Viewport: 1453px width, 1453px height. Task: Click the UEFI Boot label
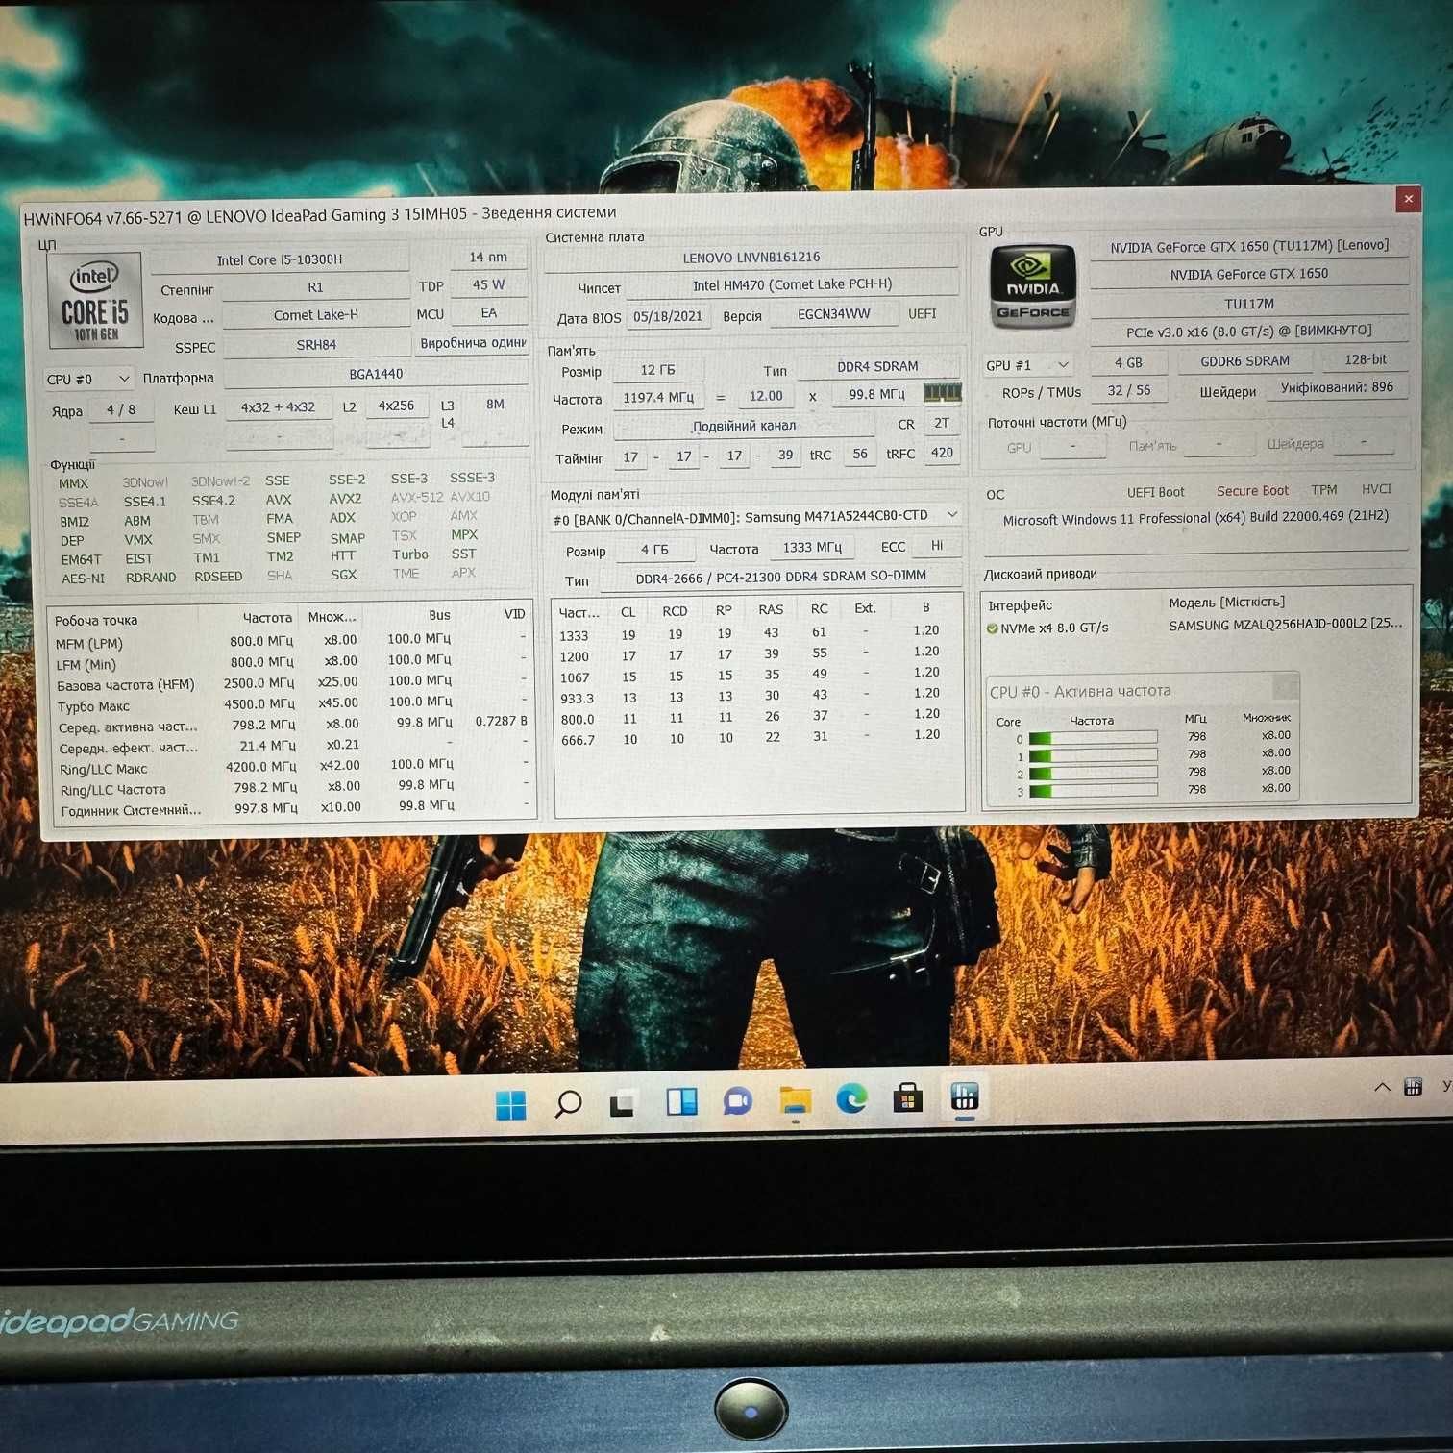point(1156,492)
